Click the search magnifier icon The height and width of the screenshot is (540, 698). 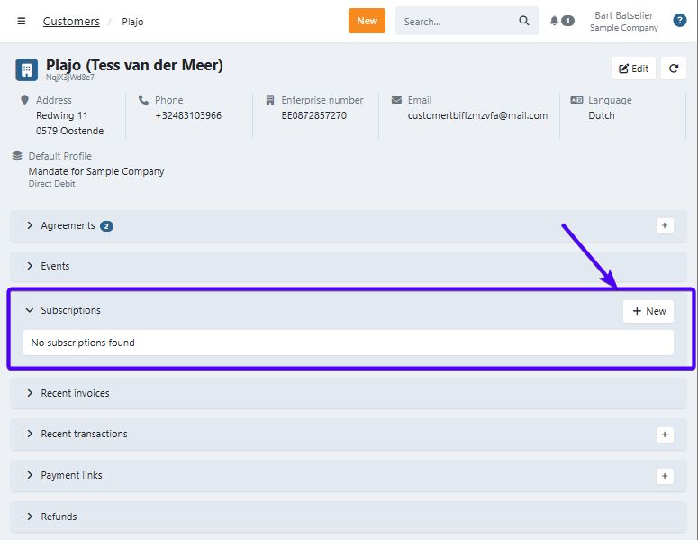524,21
